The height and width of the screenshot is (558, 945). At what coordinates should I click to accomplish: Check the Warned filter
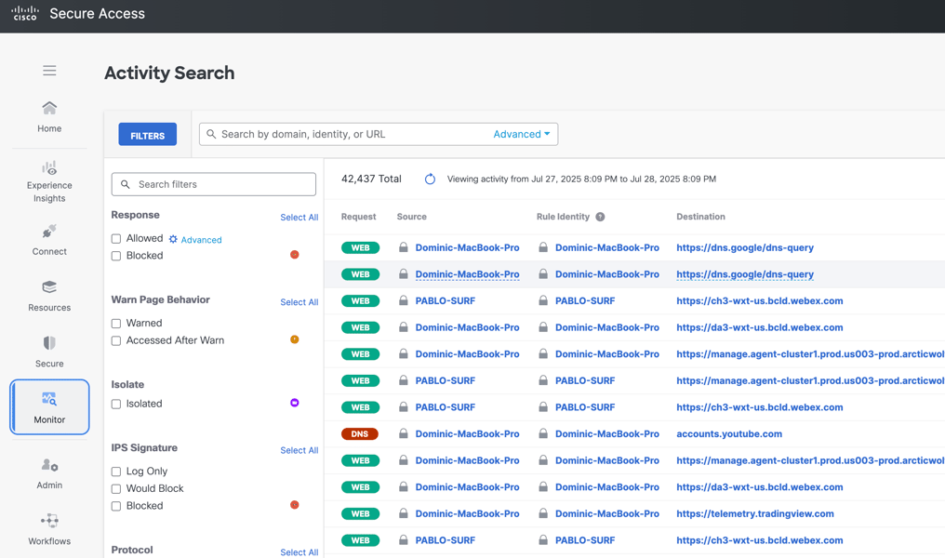(x=116, y=324)
